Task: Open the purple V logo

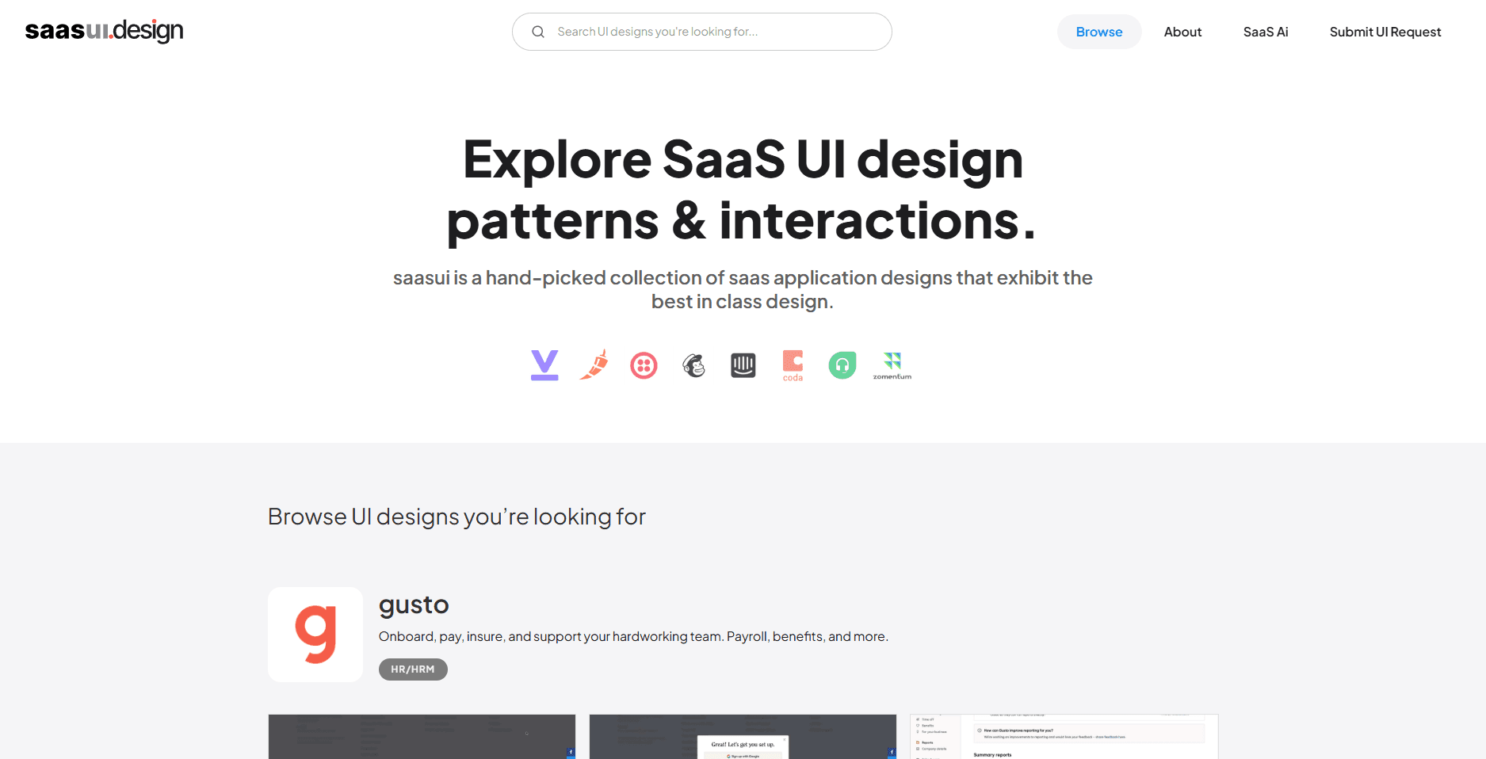Action: (x=544, y=365)
